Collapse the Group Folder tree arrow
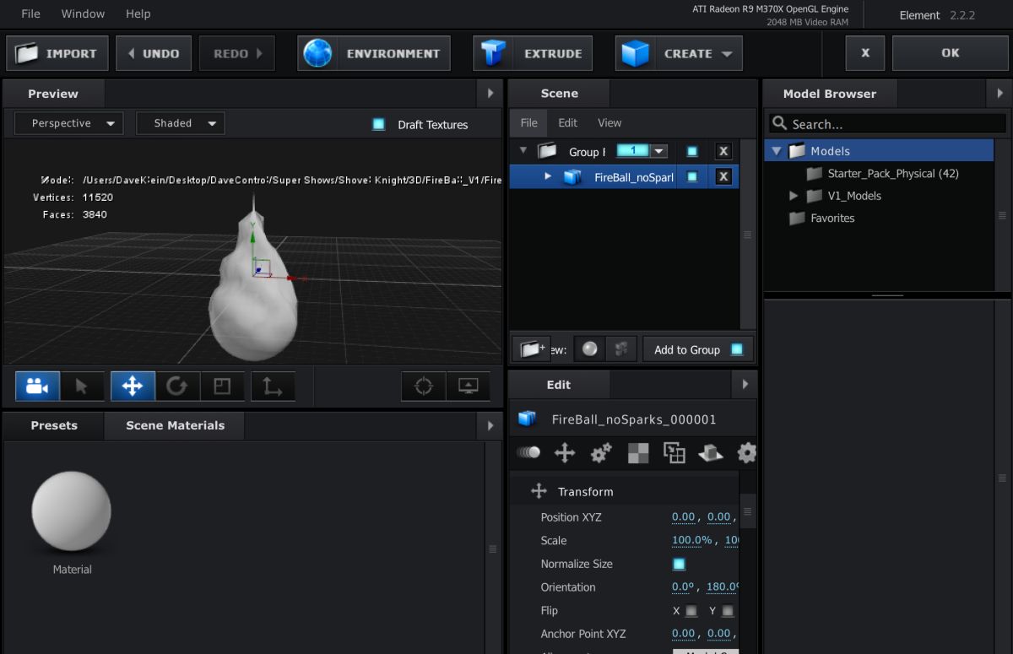 (x=523, y=151)
